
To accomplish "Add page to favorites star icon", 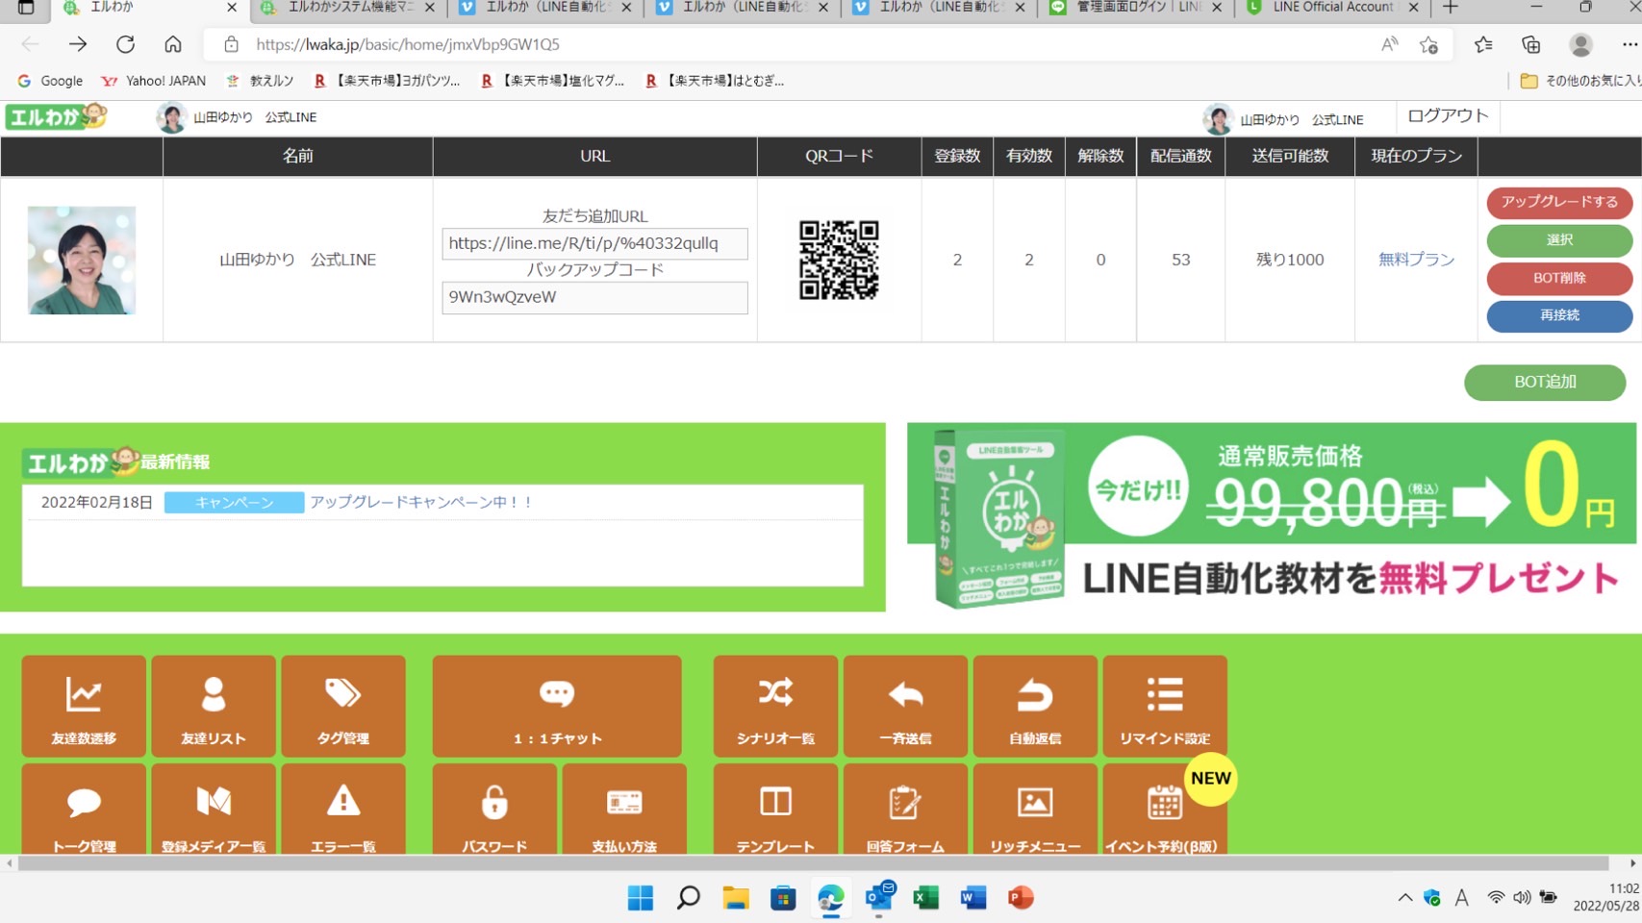I will tap(1428, 44).
